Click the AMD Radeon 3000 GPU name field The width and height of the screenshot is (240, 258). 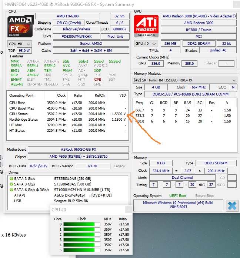click(199, 23)
